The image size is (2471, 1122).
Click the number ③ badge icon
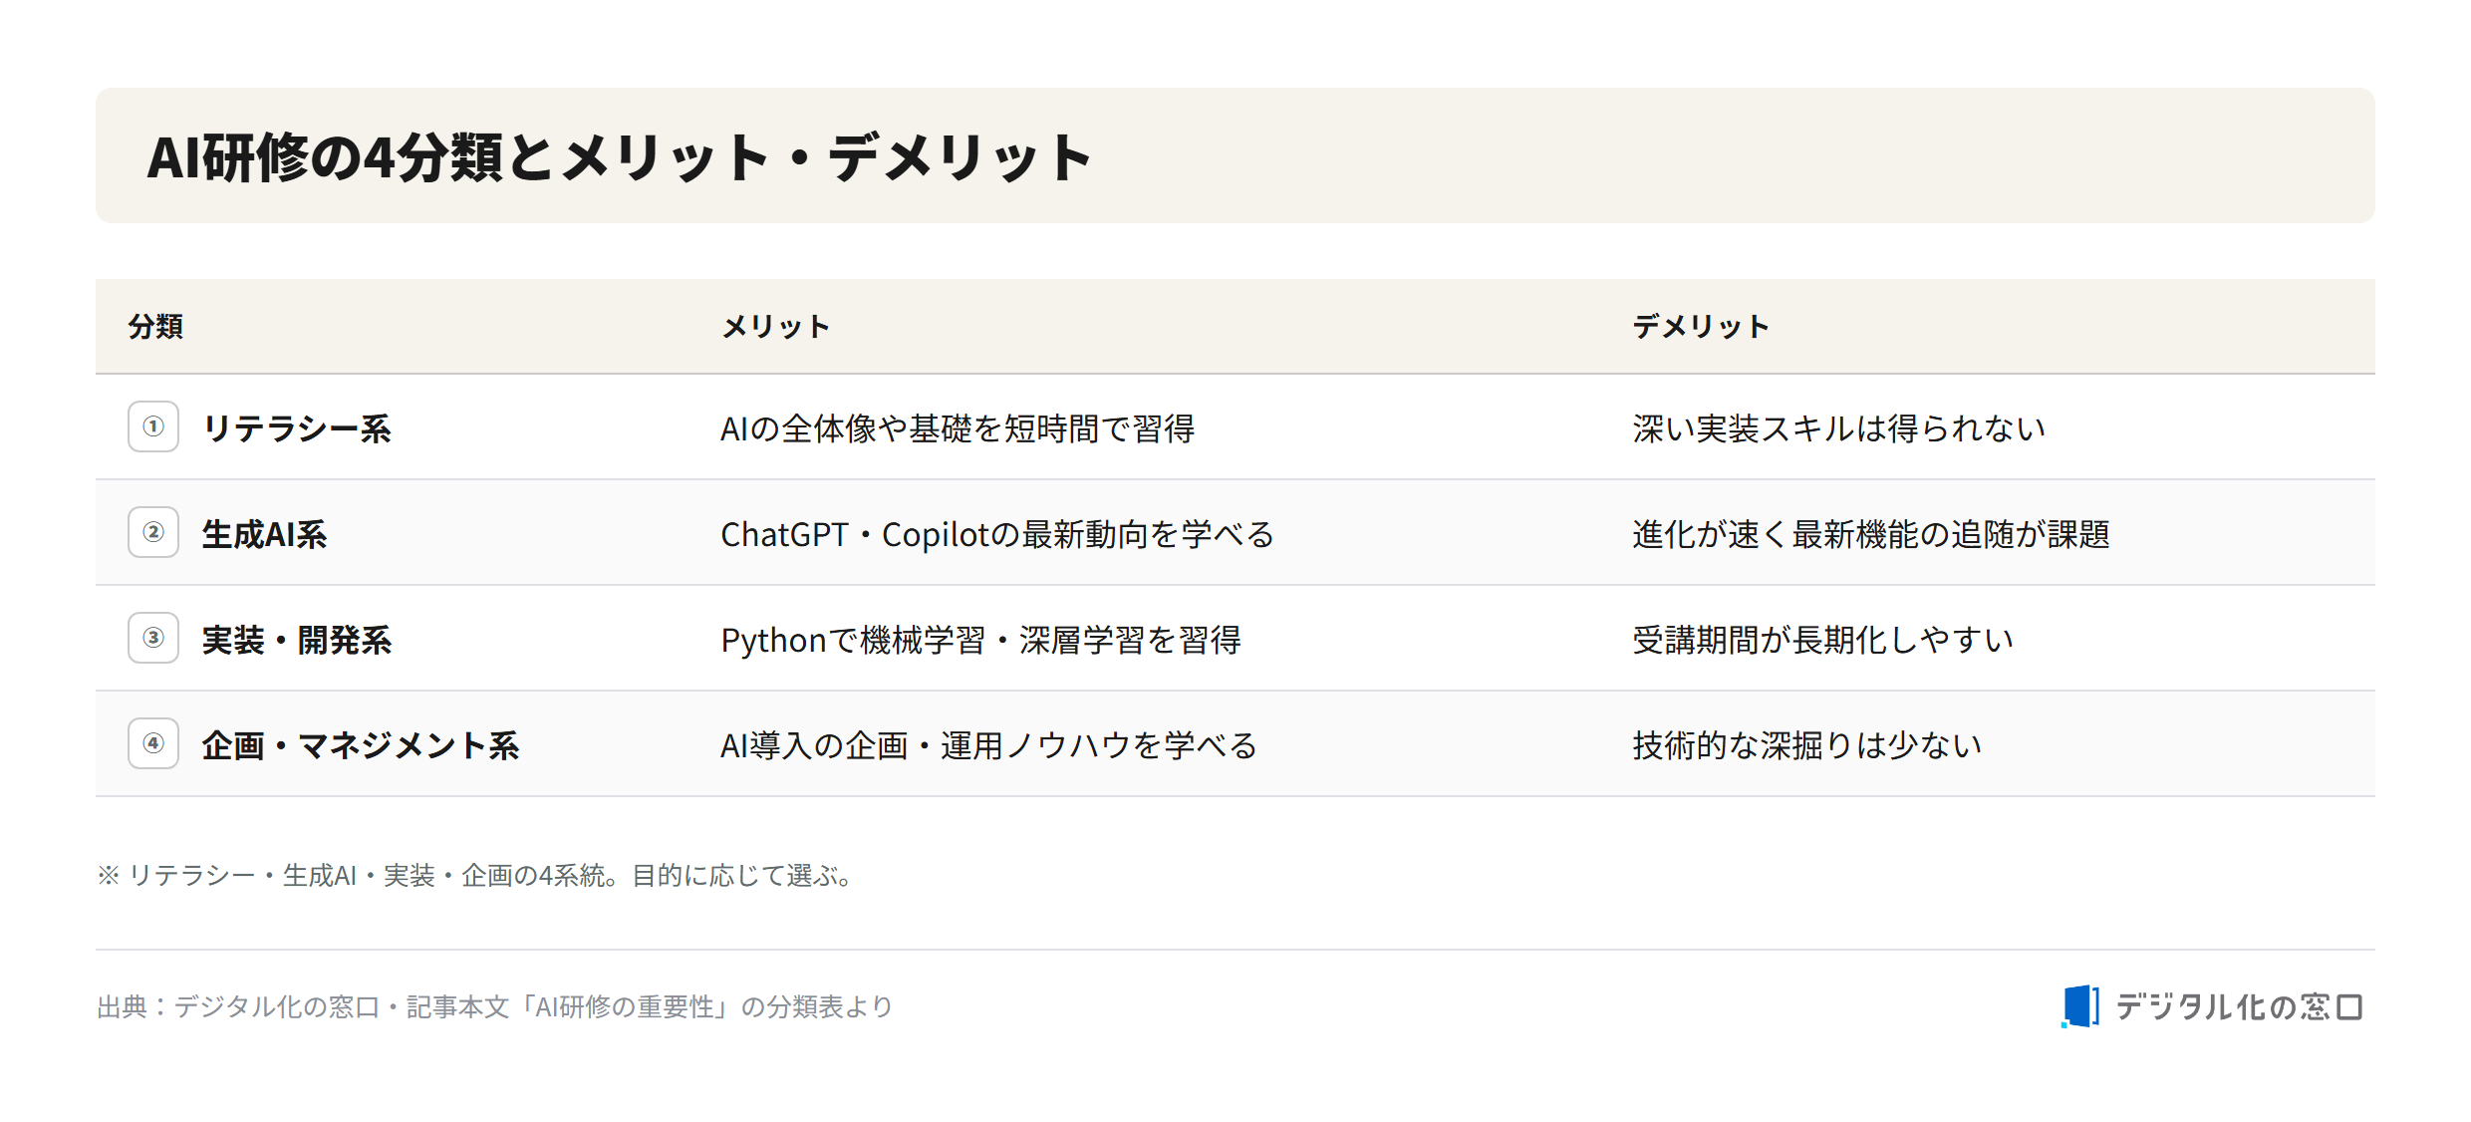pyautogui.click(x=153, y=638)
